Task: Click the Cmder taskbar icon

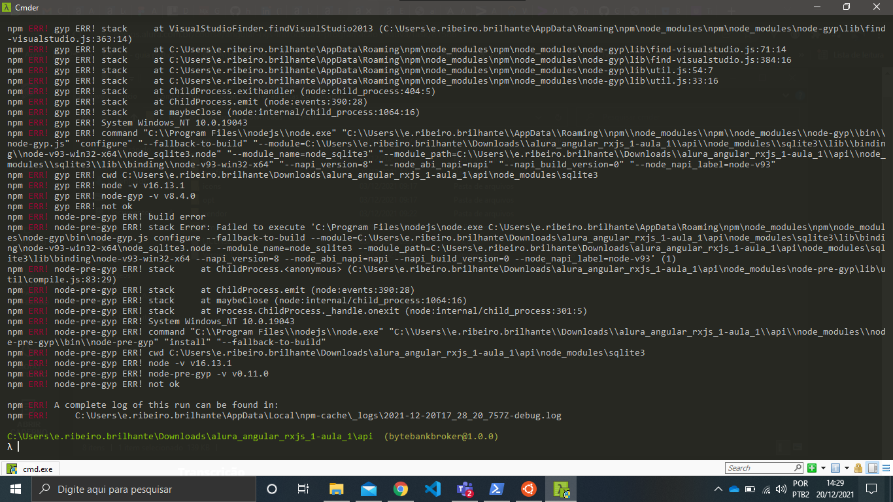Action: (561, 489)
